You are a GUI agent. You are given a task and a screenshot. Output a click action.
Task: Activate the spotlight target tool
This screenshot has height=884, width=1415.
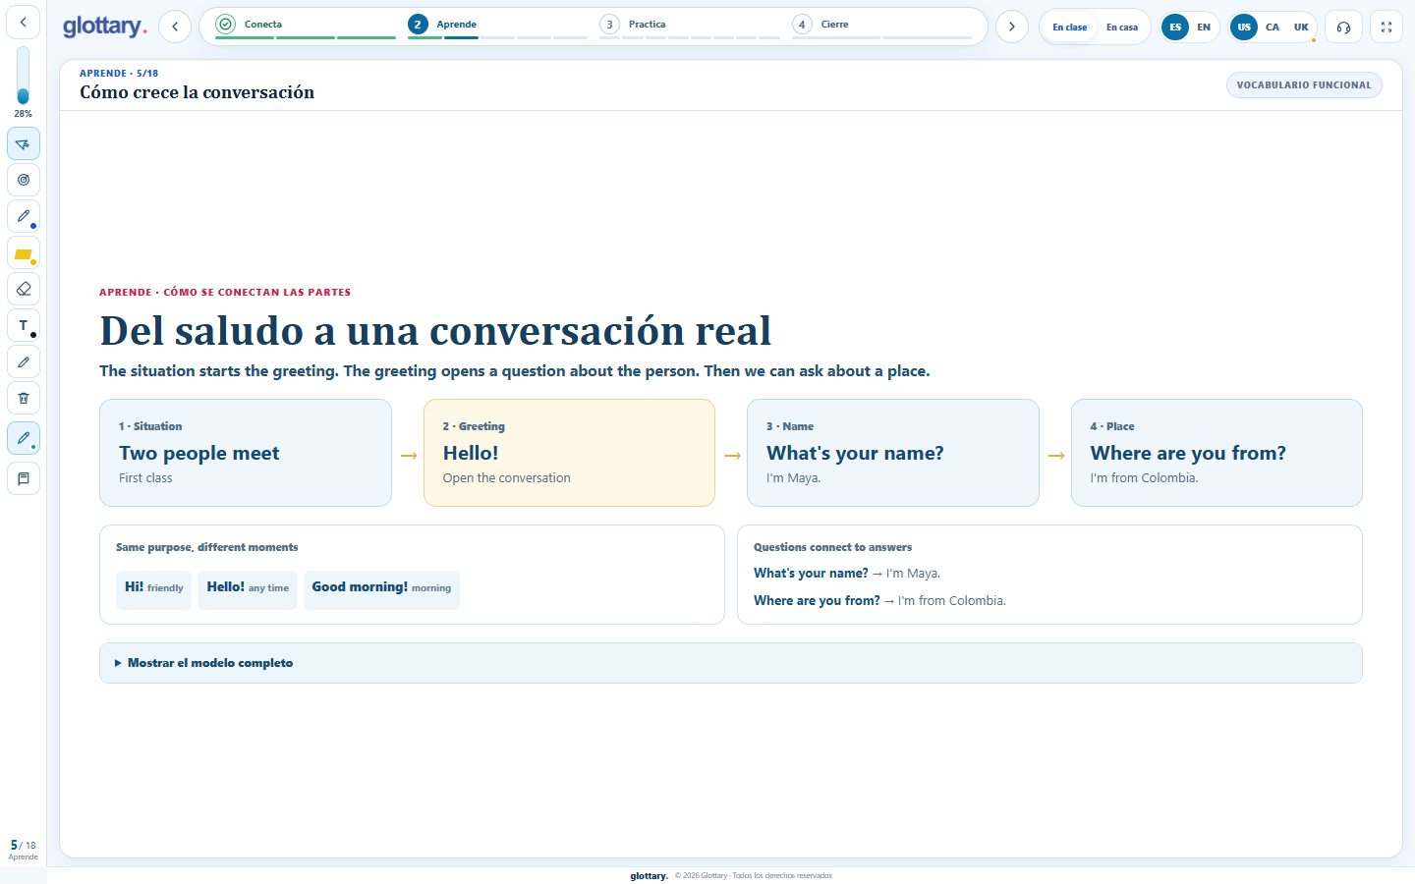24,180
